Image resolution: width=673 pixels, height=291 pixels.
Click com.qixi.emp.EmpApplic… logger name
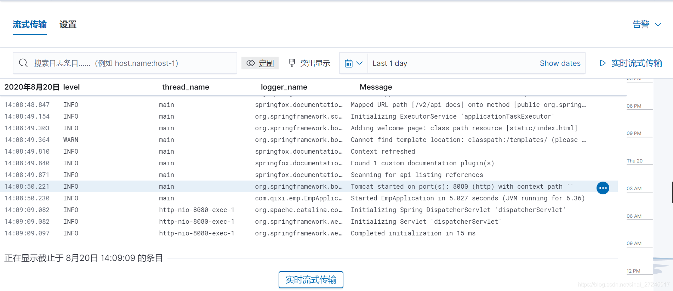pos(299,198)
